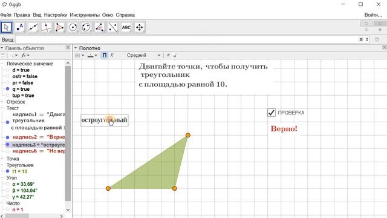This screenshot has height=218, width=387.
Task: Collapse the Логическое значение group
Action: click(2, 64)
